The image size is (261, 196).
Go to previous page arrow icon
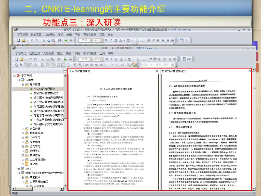(92, 65)
